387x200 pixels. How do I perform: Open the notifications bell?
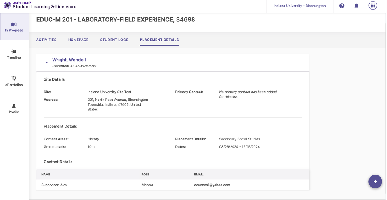pyautogui.click(x=356, y=6)
